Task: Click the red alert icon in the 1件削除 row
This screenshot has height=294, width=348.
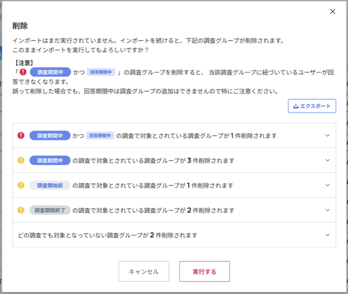Action: coord(21,135)
